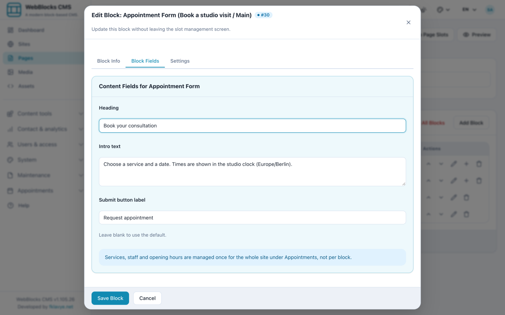Viewport: 505px width, 315px height.
Task: Click the Users & access icon
Action: click(x=10, y=145)
